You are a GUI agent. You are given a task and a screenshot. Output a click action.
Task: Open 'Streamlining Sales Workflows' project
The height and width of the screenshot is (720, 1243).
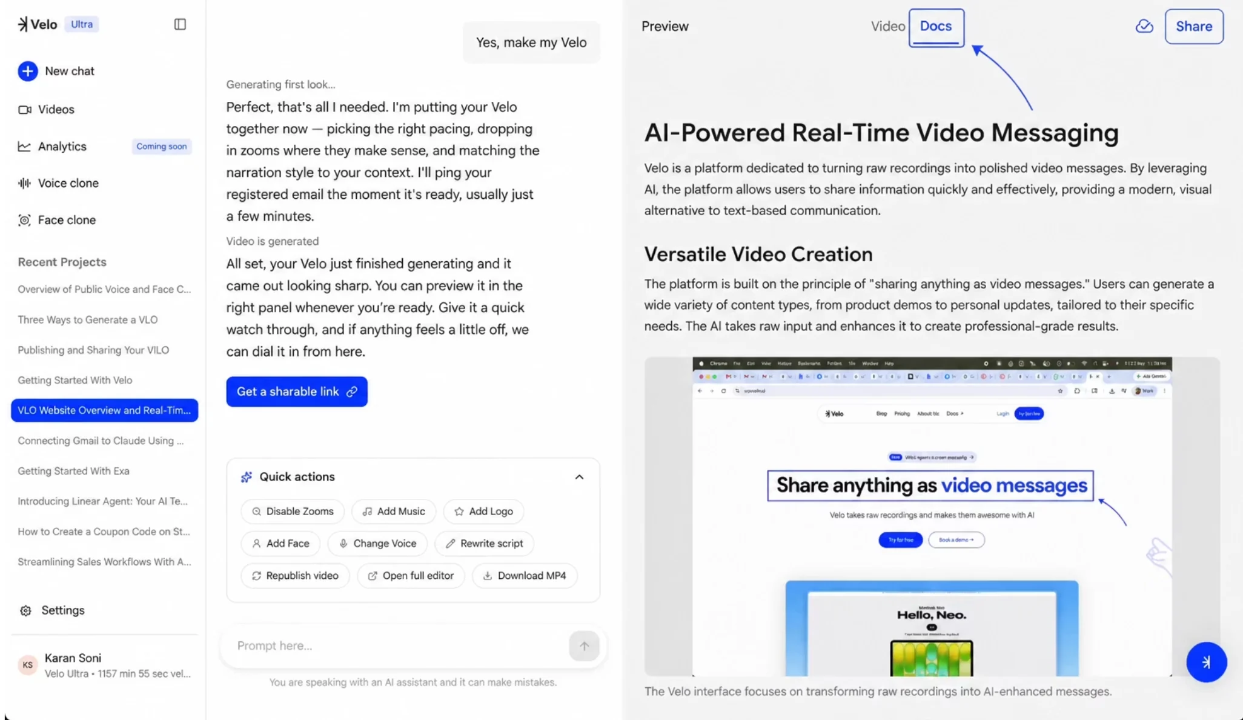pos(104,562)
